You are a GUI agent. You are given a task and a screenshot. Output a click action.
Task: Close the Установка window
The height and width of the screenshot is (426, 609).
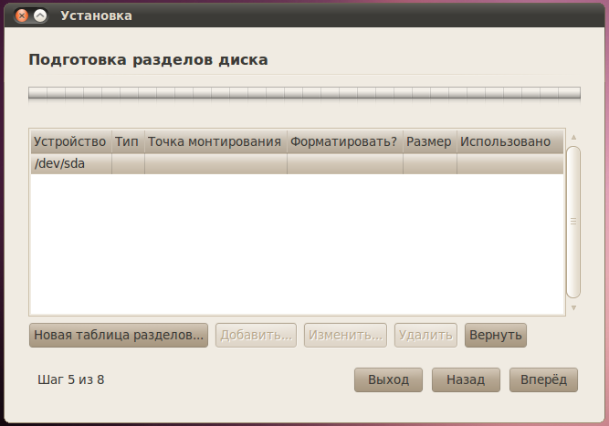coord(22,16)
